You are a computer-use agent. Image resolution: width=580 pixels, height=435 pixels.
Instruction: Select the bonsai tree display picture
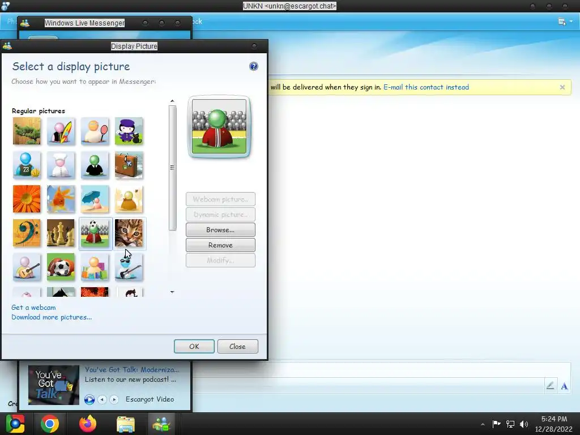click(27, 131)
